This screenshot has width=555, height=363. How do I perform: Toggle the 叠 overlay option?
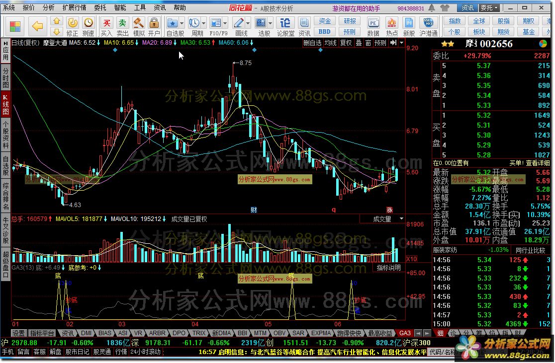coord(359,43)
